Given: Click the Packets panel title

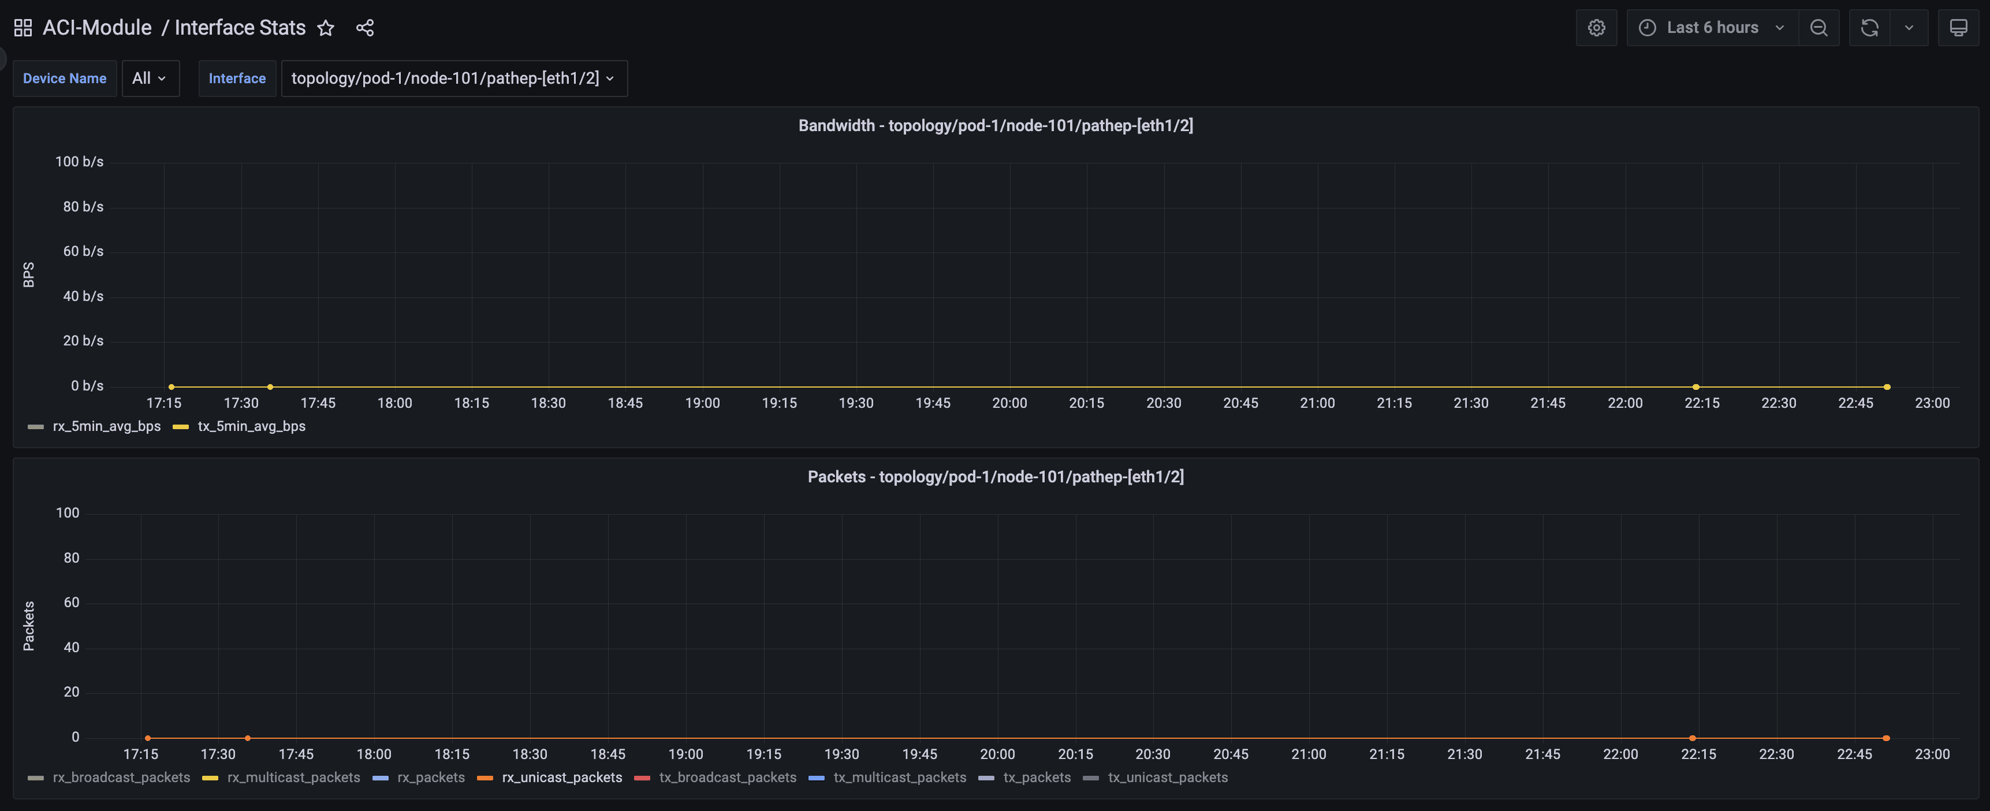Looking at the screenshot, I should pos(995,477).
